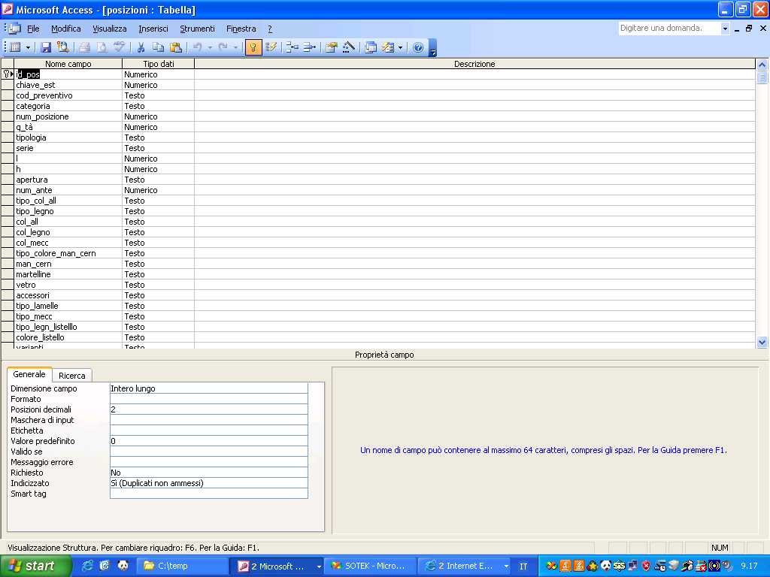770x577 pixels.
Task: Click the Indicizzato property field
Action: (209, 483)
